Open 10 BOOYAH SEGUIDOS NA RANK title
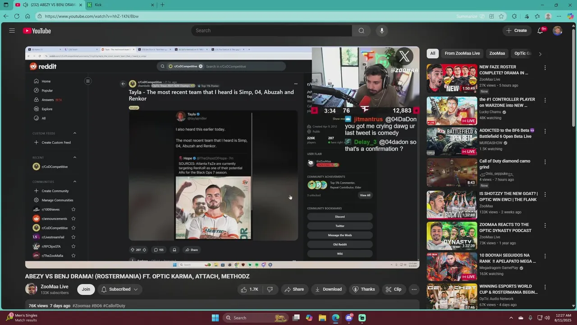The height and width of the screenshot is (325, 577). 508,258
